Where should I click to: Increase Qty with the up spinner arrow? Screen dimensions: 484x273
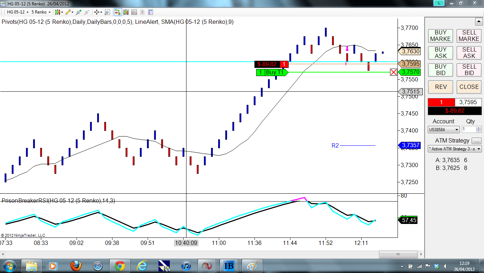479,128
